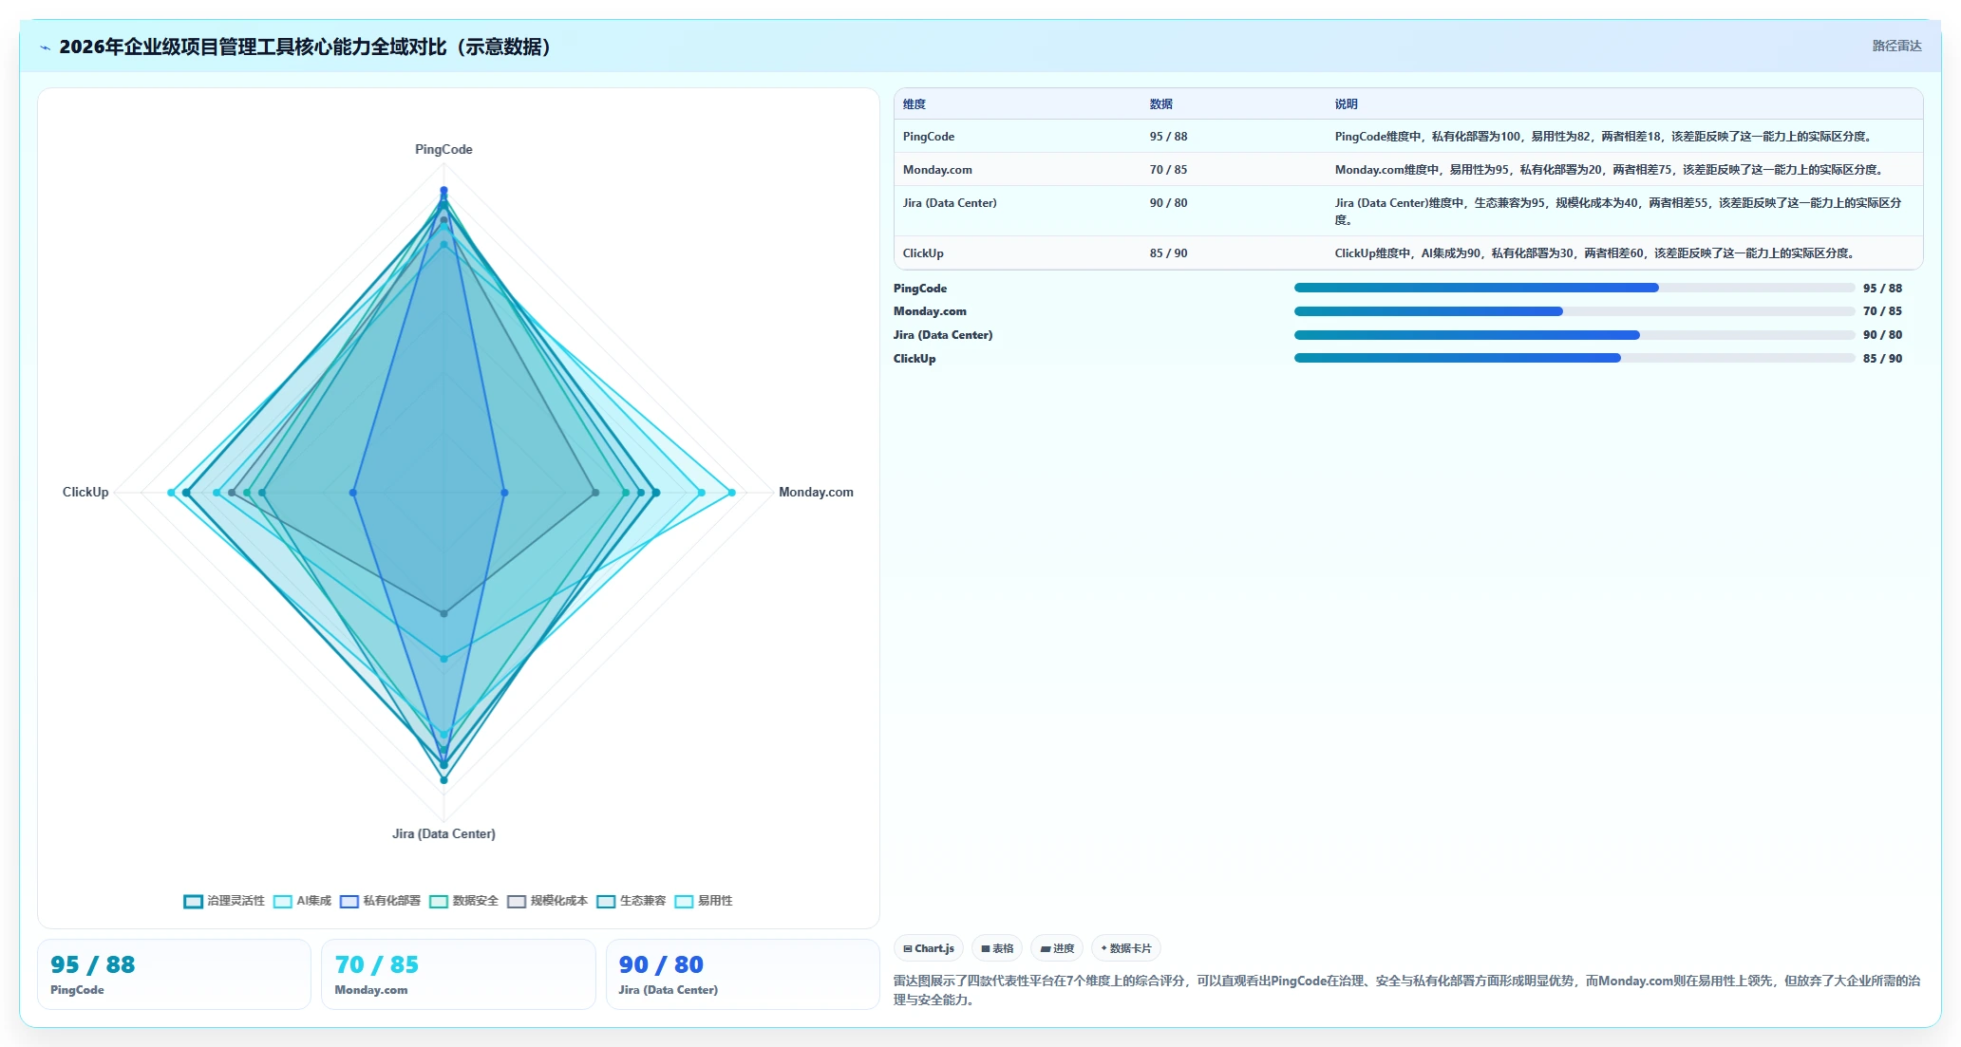Click the 维度 column header
The image size is (1961, 1047).
tap(915, 104)
